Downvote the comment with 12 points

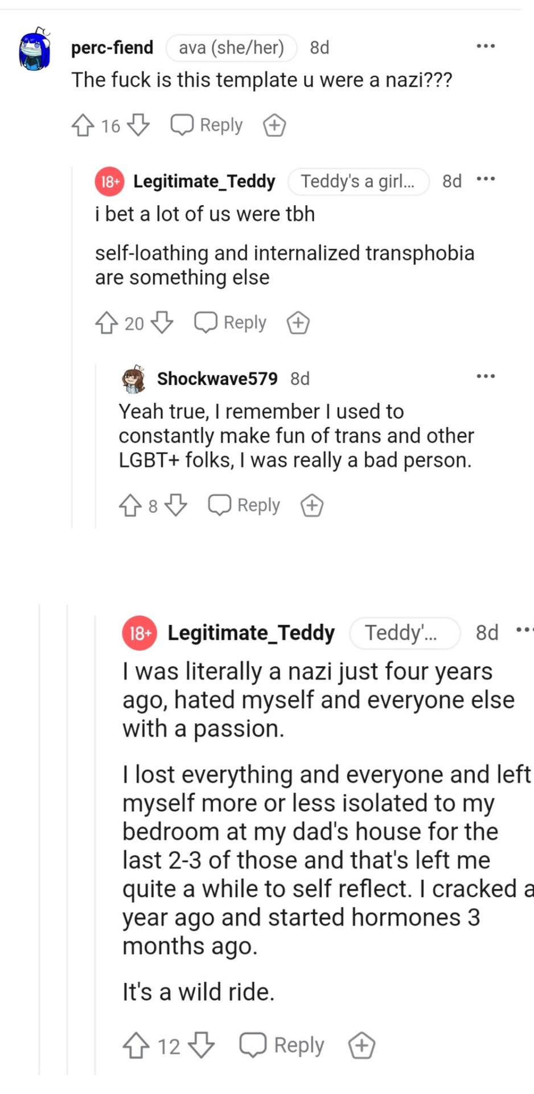[x=202, y=1046]
